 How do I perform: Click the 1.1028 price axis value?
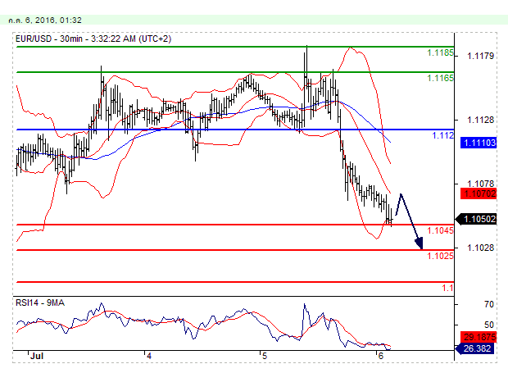pos(480,248)
